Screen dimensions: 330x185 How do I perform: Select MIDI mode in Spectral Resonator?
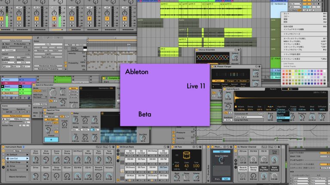tap(44, 91)
